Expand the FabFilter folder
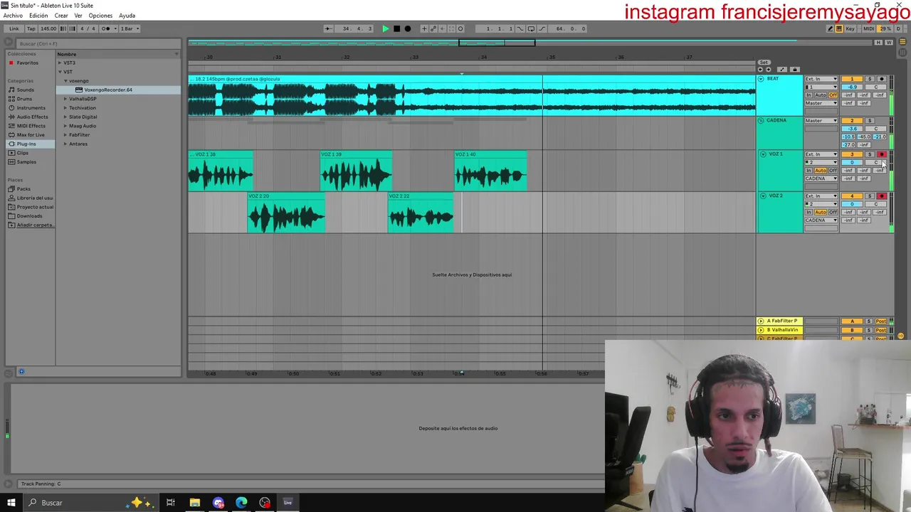This screenshot has height=512, width=911. (65, 134)
